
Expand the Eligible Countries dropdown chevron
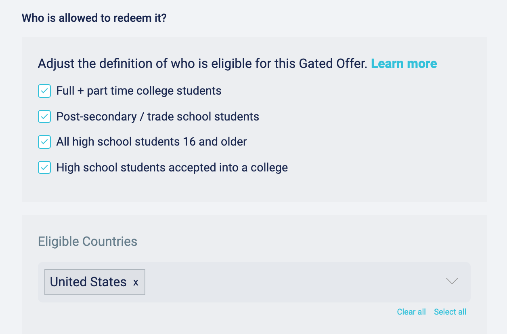[452, 281]
